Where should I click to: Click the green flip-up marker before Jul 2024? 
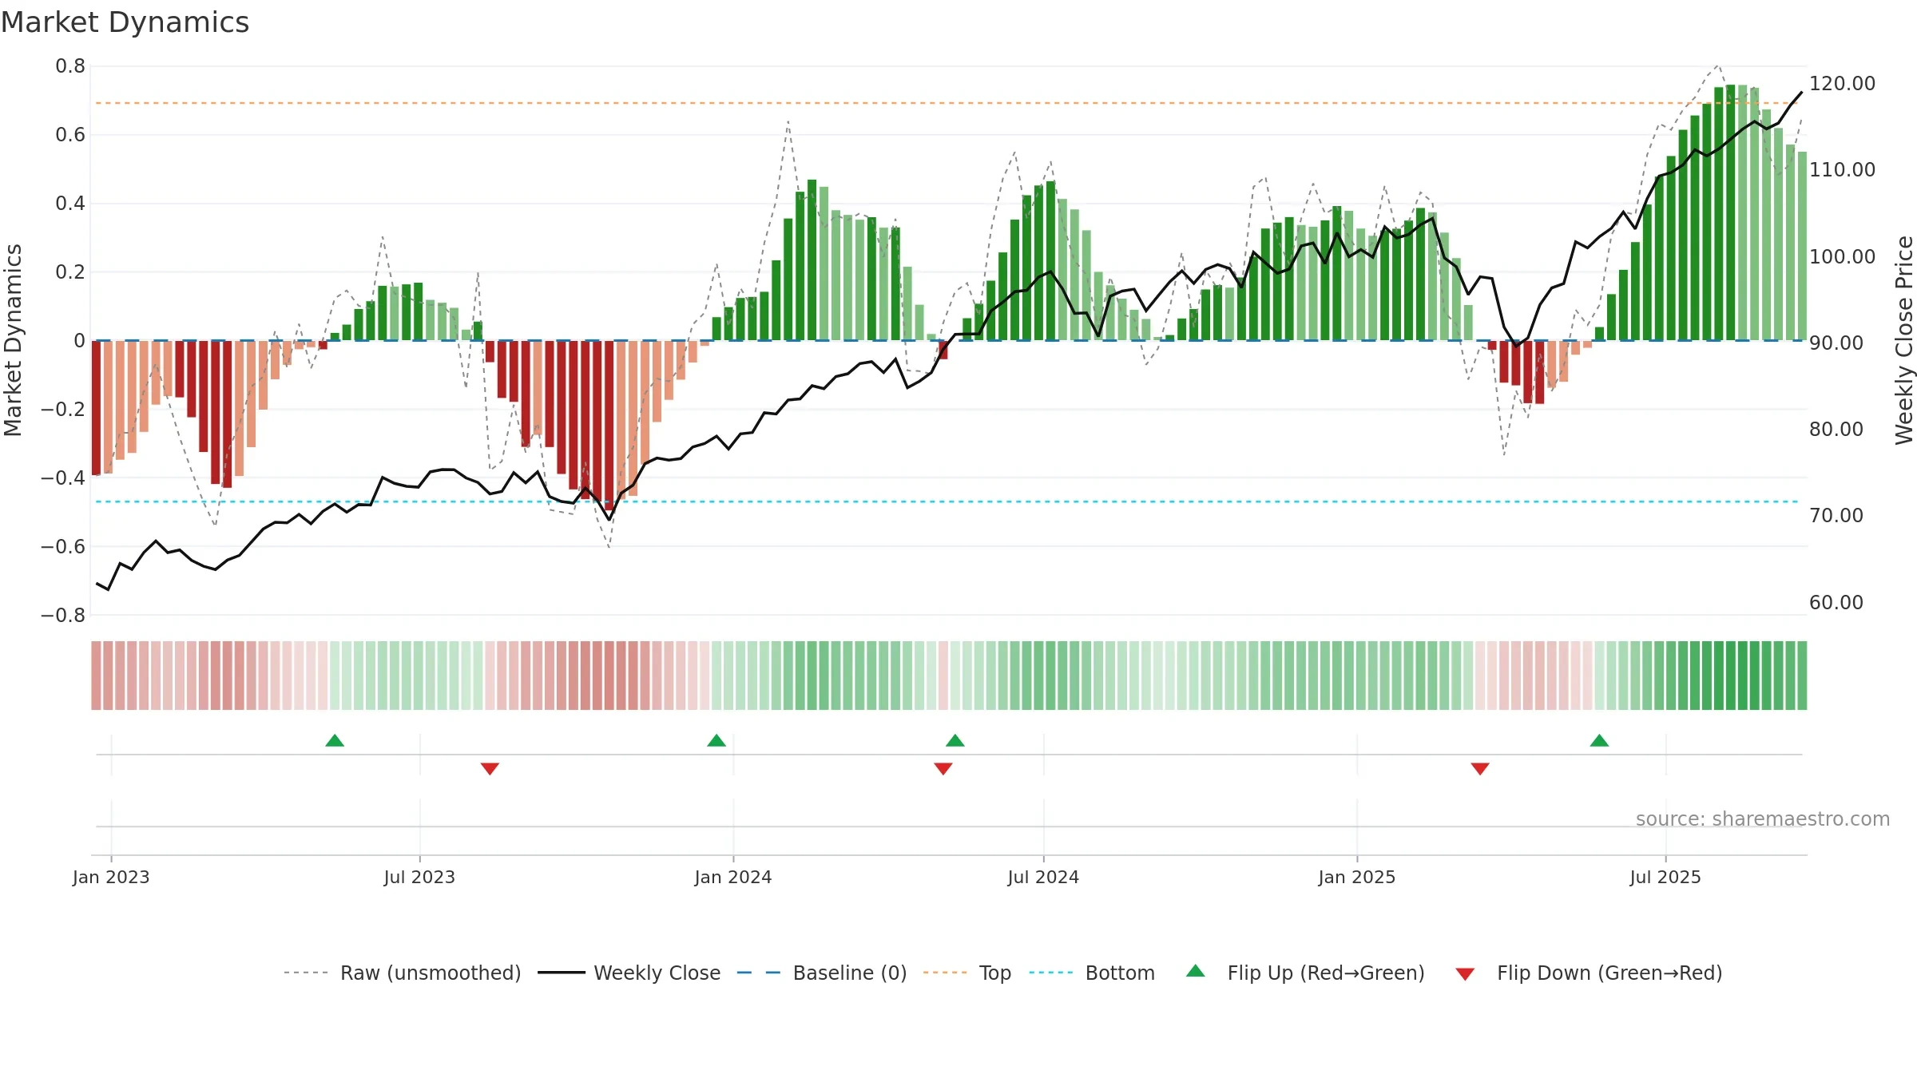click(955, 741)
